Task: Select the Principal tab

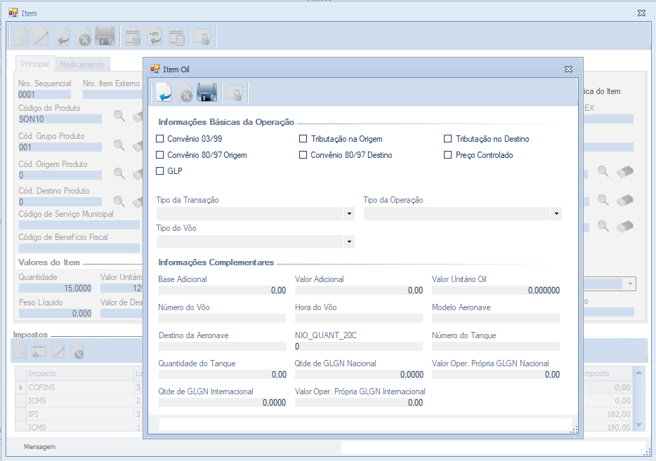Action: tap(35, 64)
